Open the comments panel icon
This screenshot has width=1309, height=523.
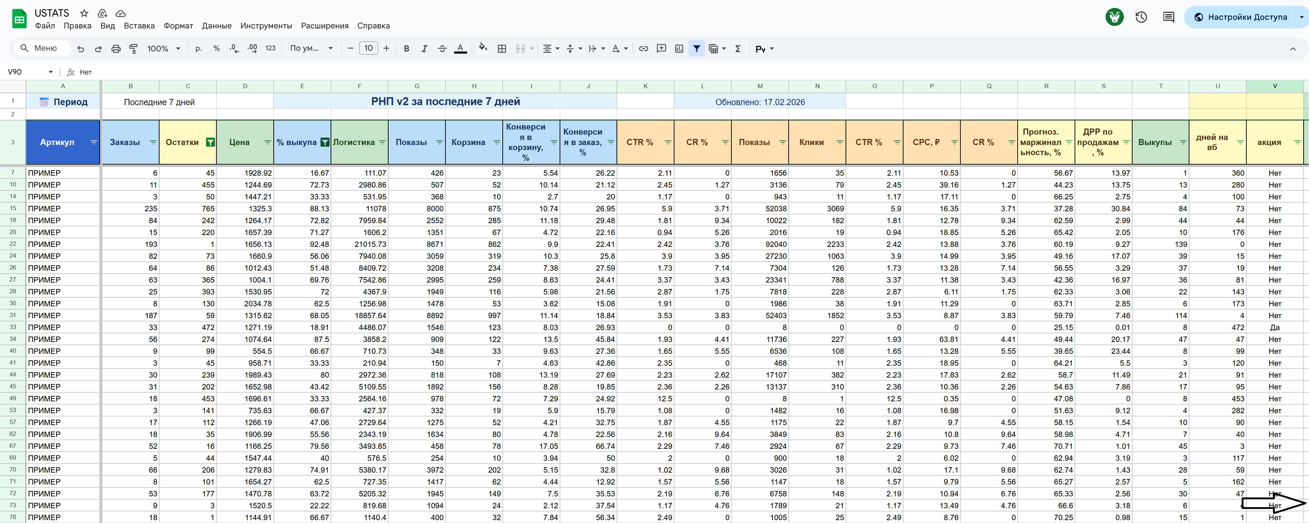pyautogui.click(x=1168, y=17)
